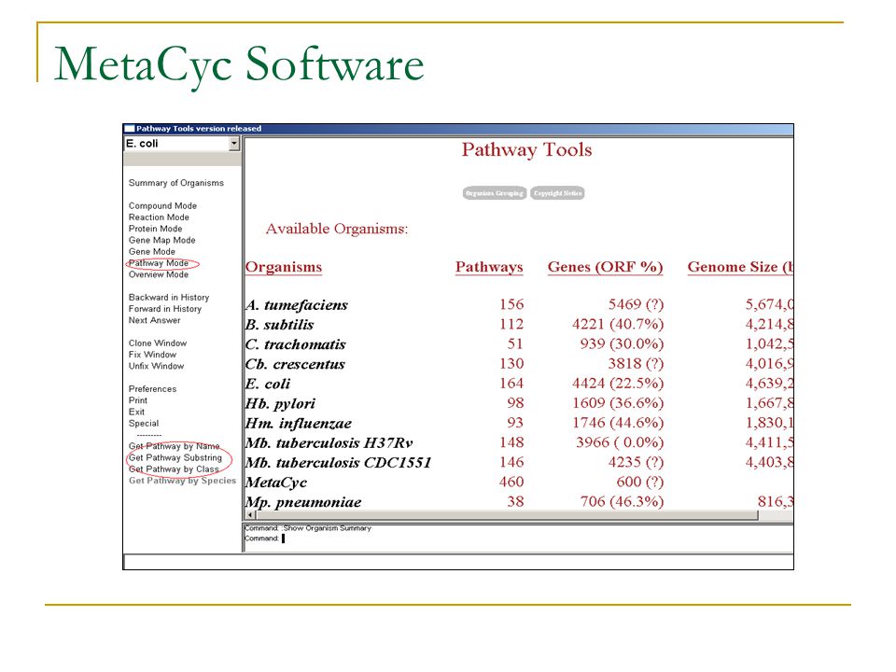Sort by the Organisms column header

click(x=284, y=267)
